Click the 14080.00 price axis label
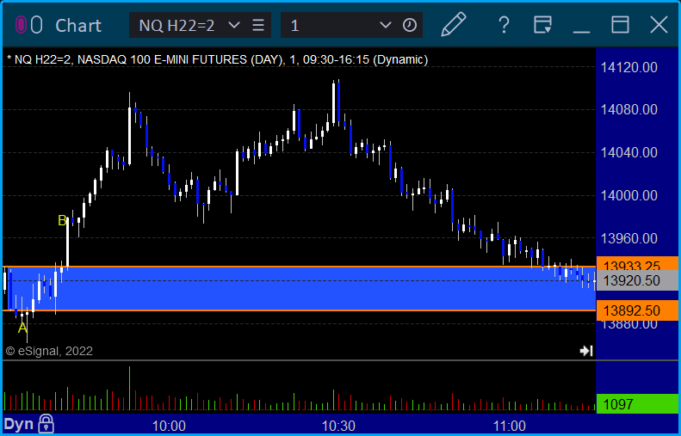 [x=628, y=109]
